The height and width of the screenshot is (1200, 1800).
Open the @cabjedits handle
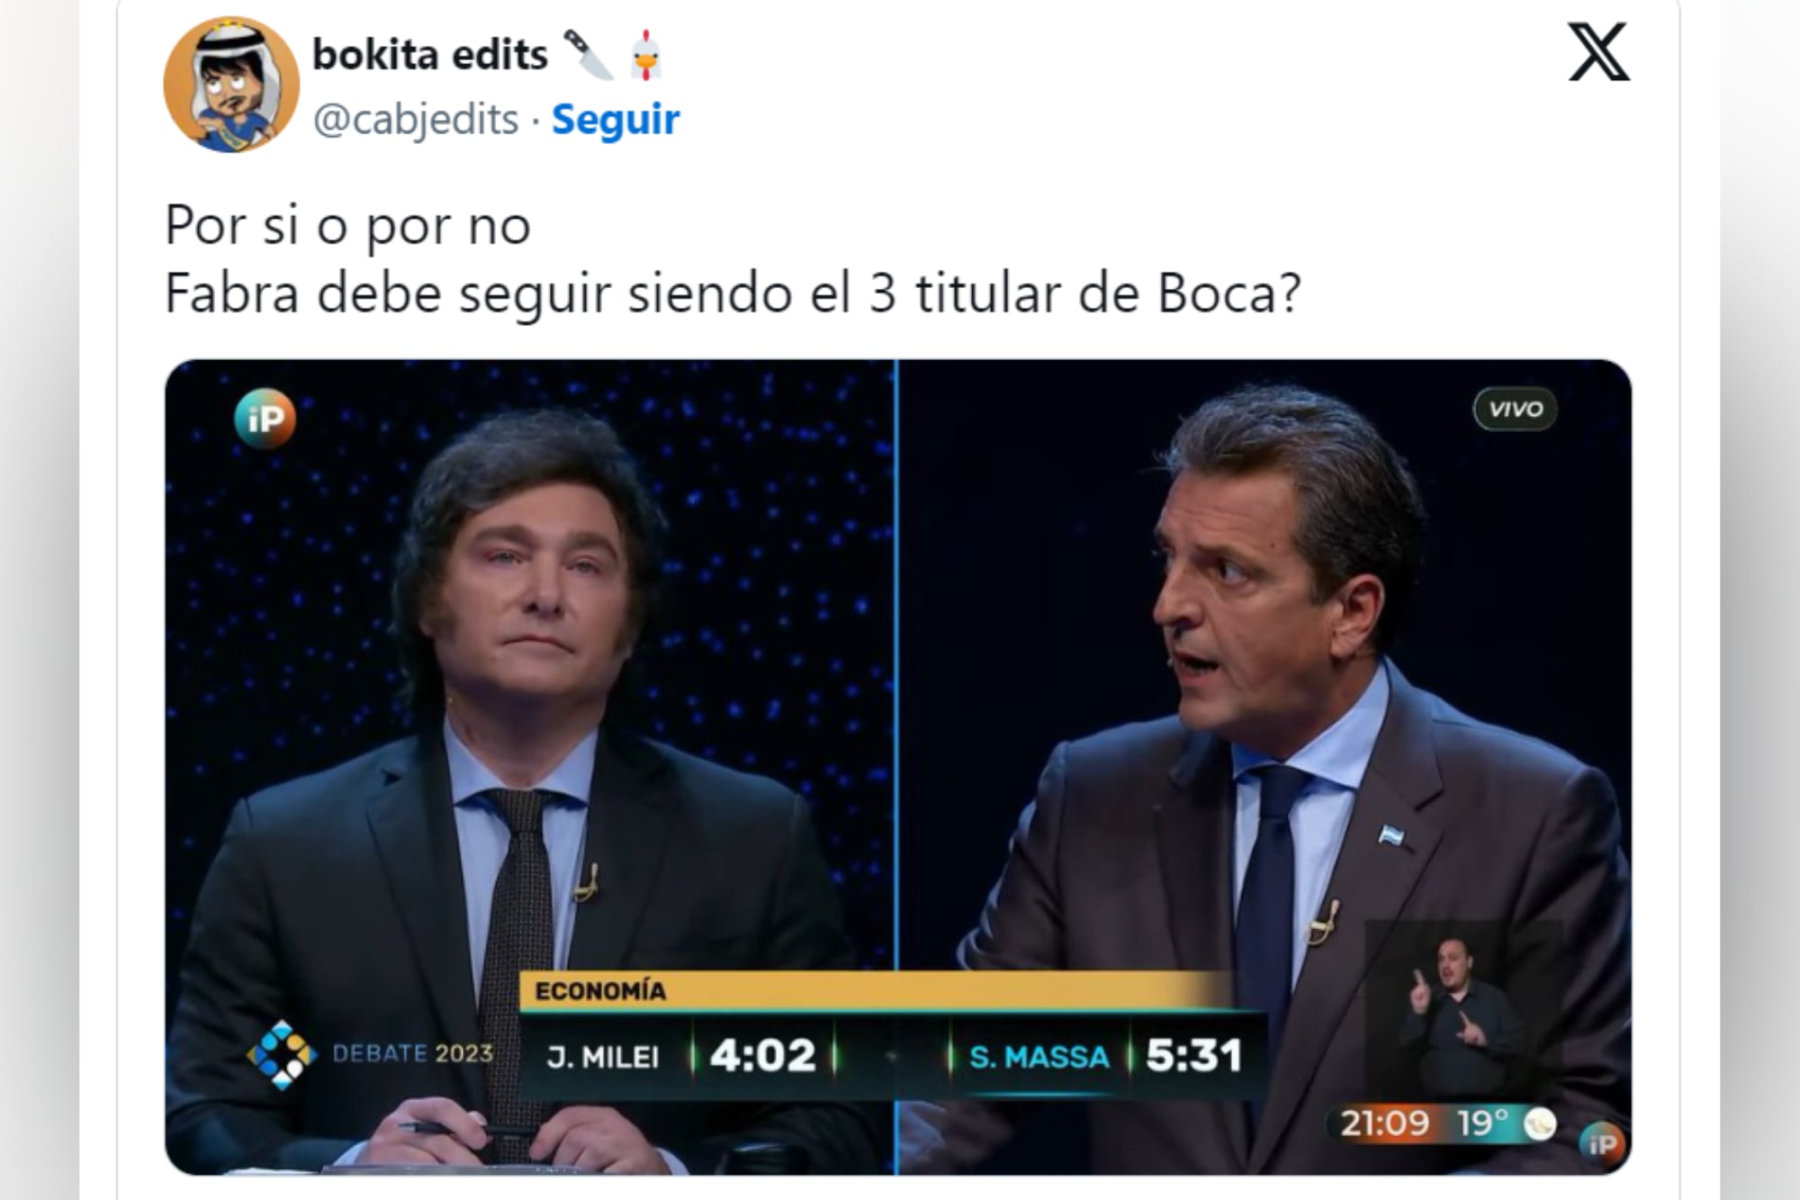click(416, 119)
